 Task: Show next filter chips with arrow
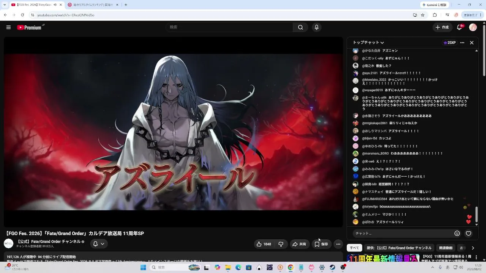click(473, 248)
